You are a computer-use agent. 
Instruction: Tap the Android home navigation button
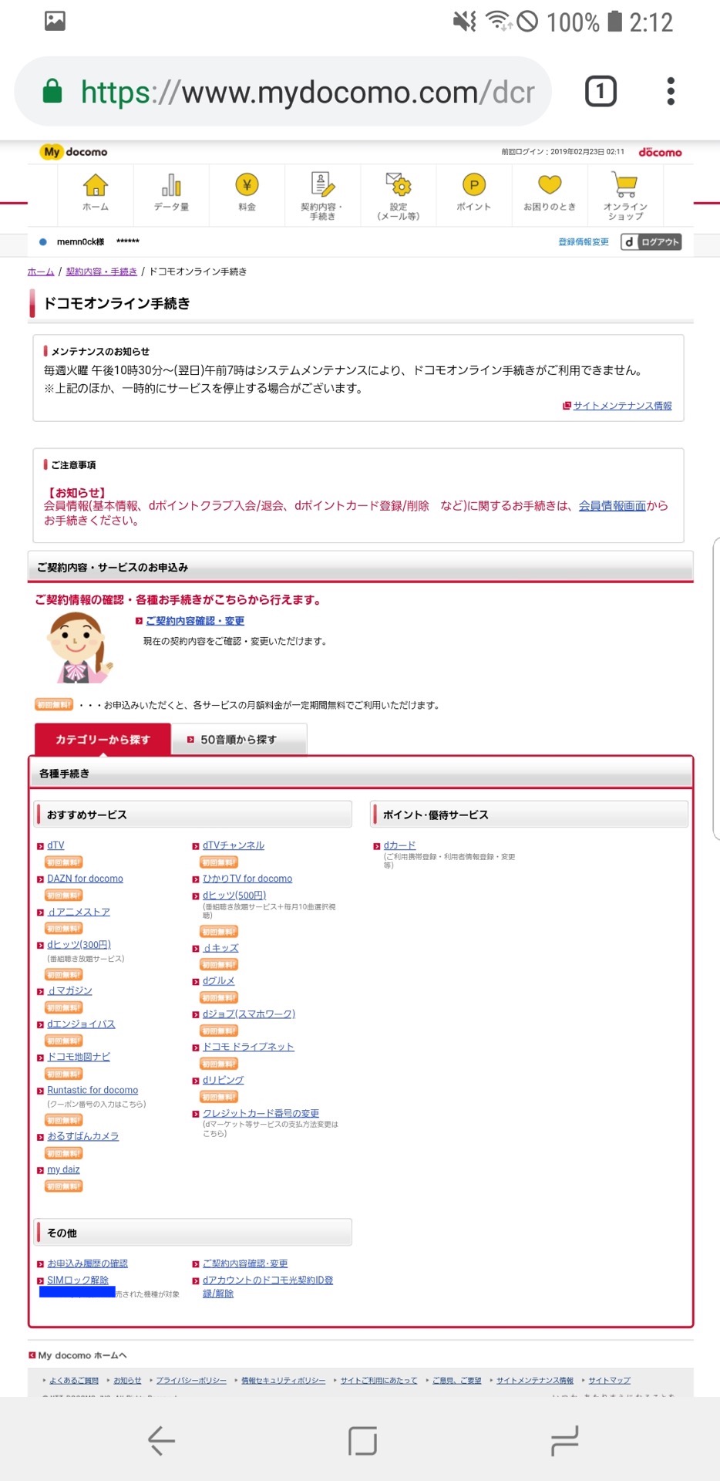point(362,1440)
